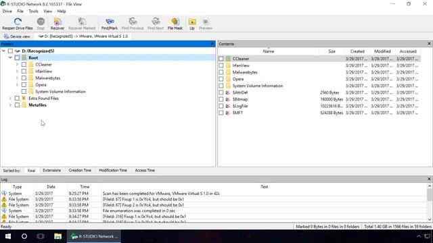Open Windows Start menu
Image resolution: width=433 pixels, height=243 pixels.
click(8, 236)
